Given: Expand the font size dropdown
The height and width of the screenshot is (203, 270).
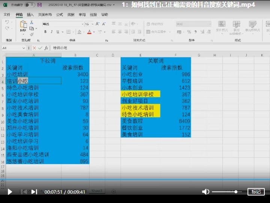Looking at the screenshot, I should tap(92, 24).
